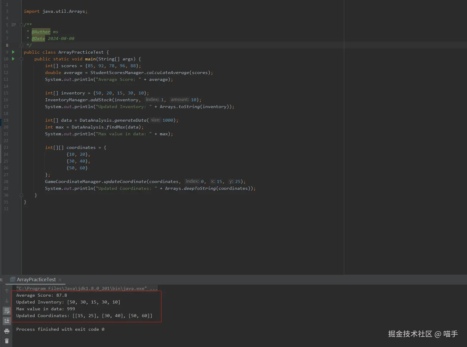The image size is (467, 347).
Task: Select the ArrayPracticeTest run tab
Action: coord(36,279)
